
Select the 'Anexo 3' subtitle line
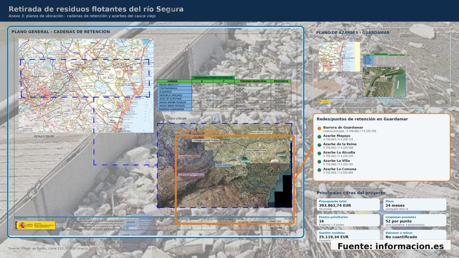click(82, 16)
